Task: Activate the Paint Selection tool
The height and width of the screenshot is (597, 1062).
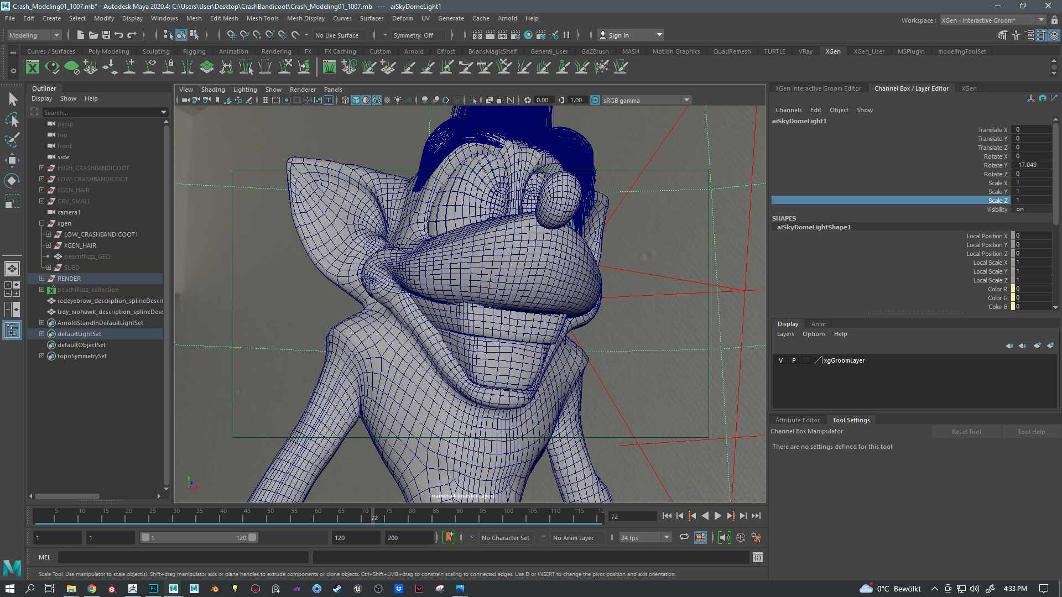Action: coord(12,140)
